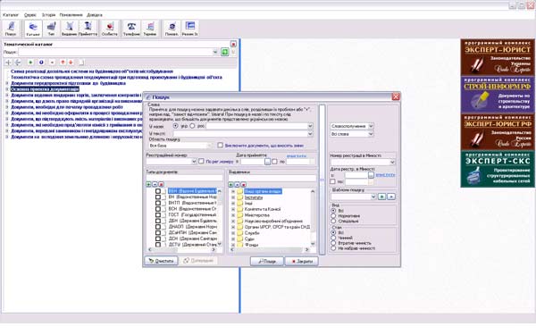Open registration number dropdown
536x335 pixels.
[194, 162]
